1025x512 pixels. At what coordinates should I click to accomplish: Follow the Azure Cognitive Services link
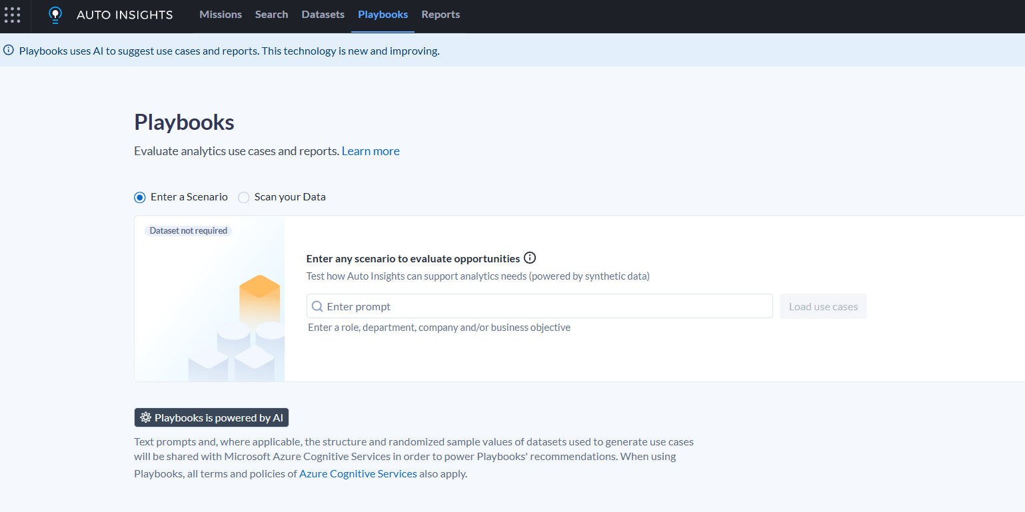point(358,473)
